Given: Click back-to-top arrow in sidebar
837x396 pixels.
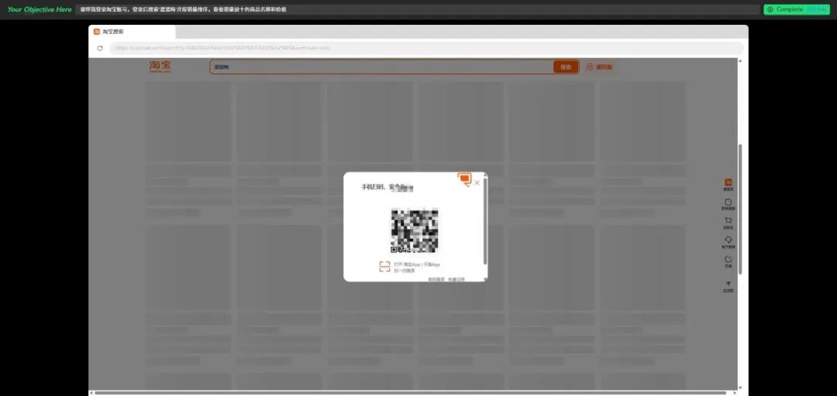Looking at the screenshot, I should (728, 286).
